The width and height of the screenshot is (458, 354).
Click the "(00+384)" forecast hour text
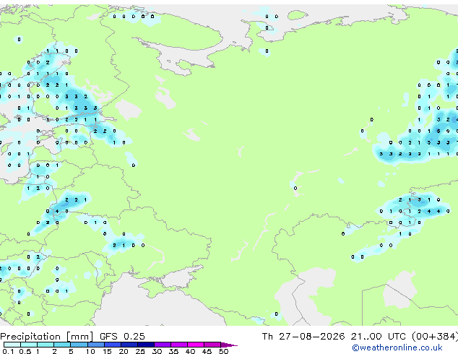435,337
